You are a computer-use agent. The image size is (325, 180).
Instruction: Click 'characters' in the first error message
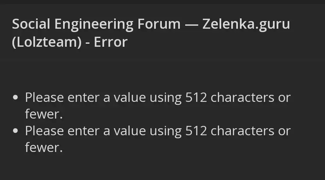[243, 98]
